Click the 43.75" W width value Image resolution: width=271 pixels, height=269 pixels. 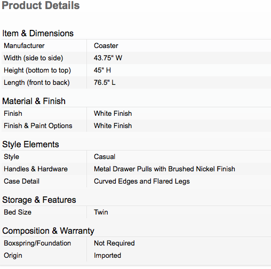(108, 58)
